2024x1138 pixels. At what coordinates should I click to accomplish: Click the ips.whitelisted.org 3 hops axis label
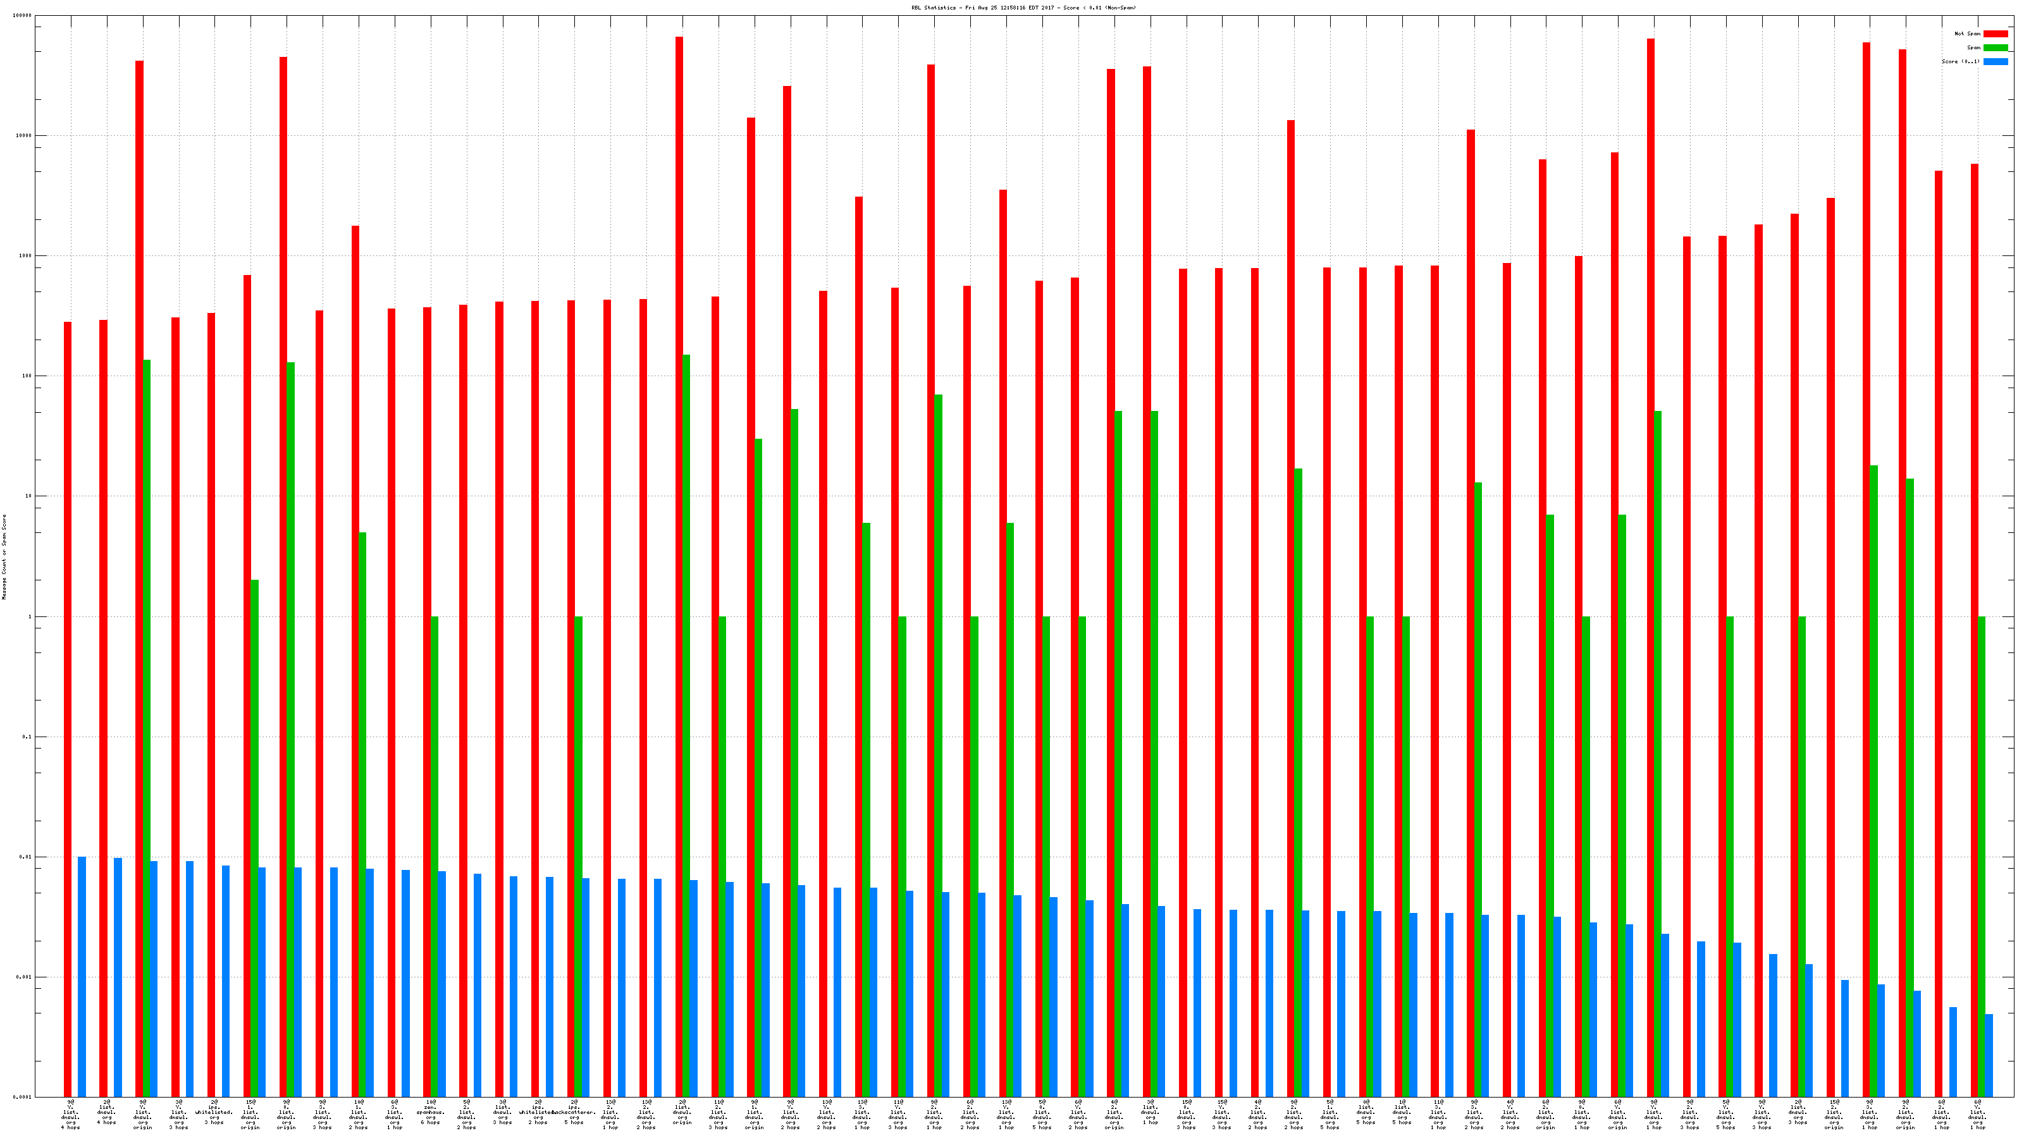tap(214, 1112)
